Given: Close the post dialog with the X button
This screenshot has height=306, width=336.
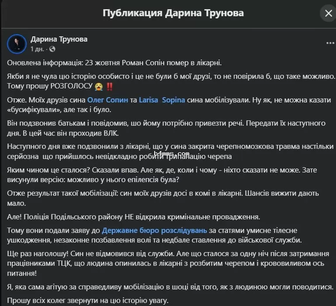Looking at the screenshot, I should (x=328, y=13).
